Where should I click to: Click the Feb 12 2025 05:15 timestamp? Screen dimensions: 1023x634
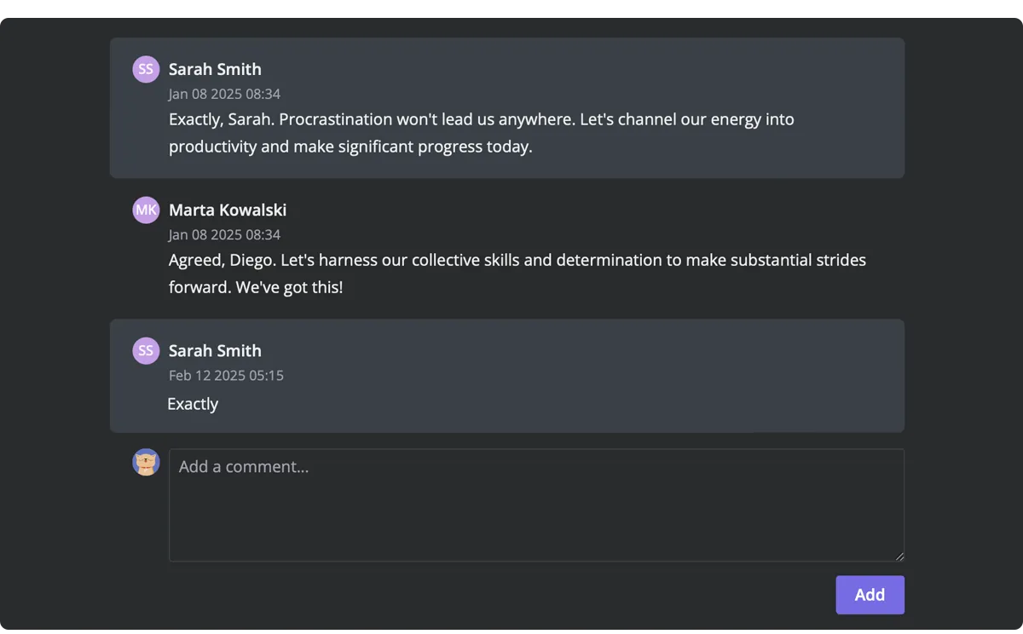[226, 375]
